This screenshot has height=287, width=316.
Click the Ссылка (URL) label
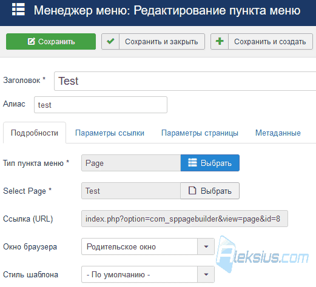click(x=28, y=219)
